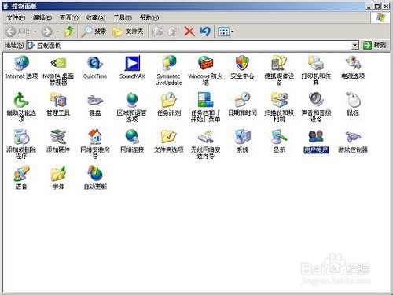
Task: Expand the Forward history dropdown arrow
Action: tap(57, 31)
